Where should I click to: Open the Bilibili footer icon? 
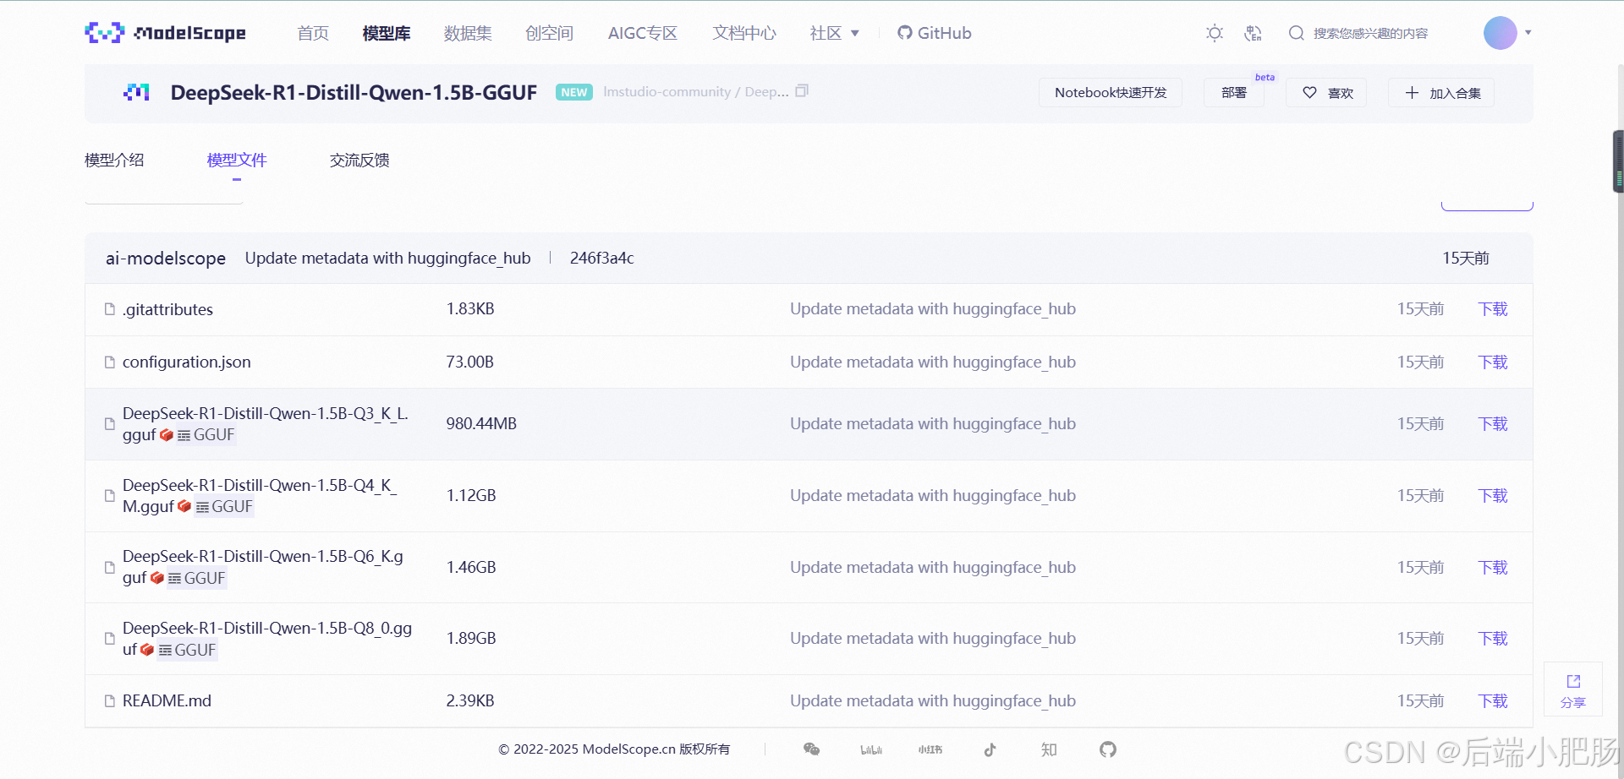click(871, 749)
